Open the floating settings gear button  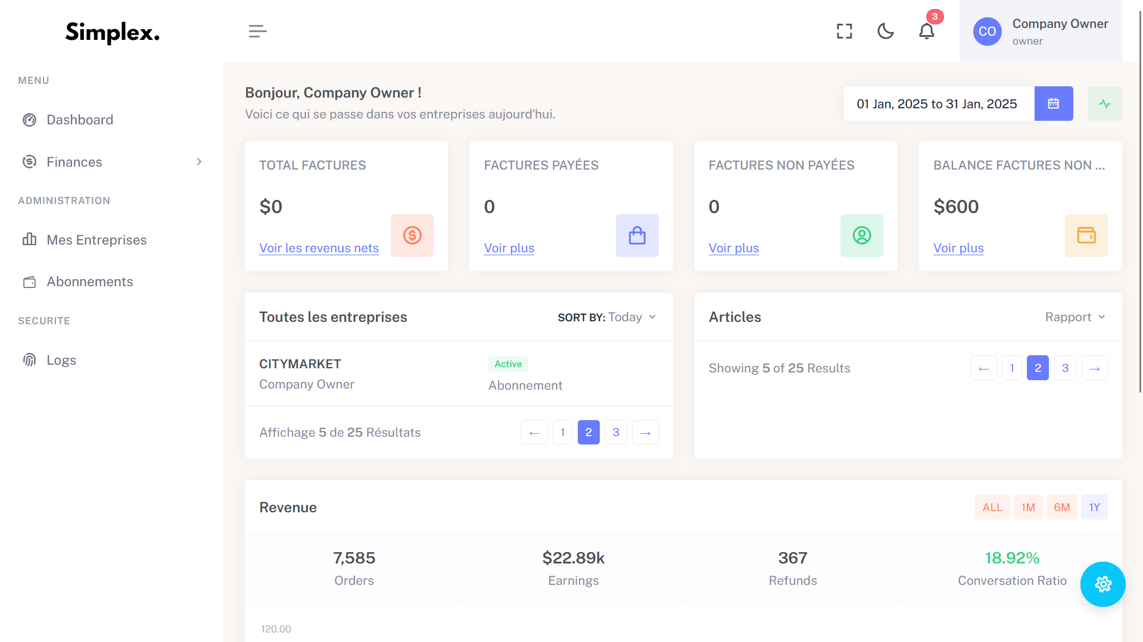[x=1102, y=584]
